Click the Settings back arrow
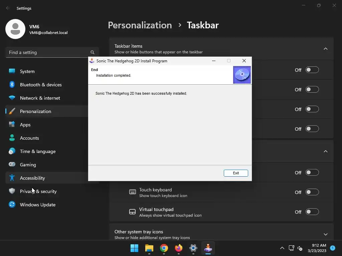The width and height of the screenshot is (342, 256). (8, 8)
